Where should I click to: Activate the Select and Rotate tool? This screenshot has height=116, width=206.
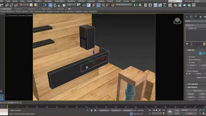(x=55, y=5)
